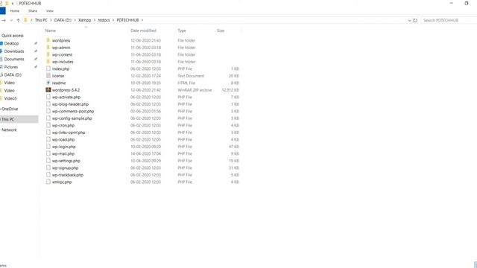
Task: Click the wp-comments-post.php file icon
Action: [48, 111]
